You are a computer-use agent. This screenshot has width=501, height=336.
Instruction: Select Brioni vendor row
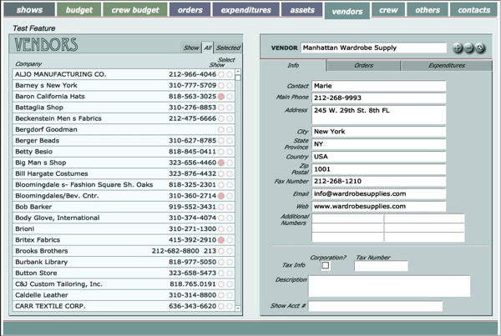point(124,229)
